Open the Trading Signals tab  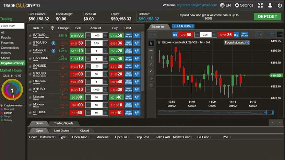click(63, 123)
